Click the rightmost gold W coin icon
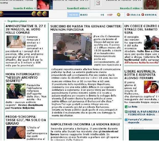Screen dimensions: 159x141 coord(45,14)
